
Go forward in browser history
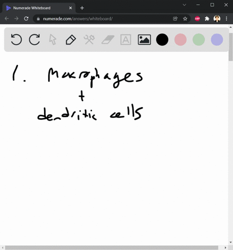(17, 18)
